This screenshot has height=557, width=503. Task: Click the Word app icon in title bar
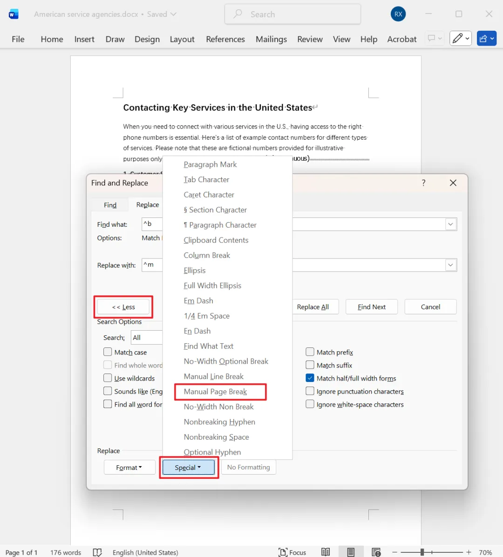pos(14,14)
